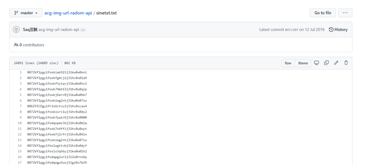
Task: Click the git branch icon in master button
Action: 16,13
